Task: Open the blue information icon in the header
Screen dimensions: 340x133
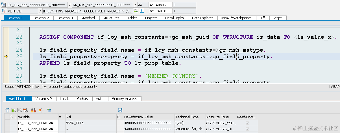Action: pos(142,11)
